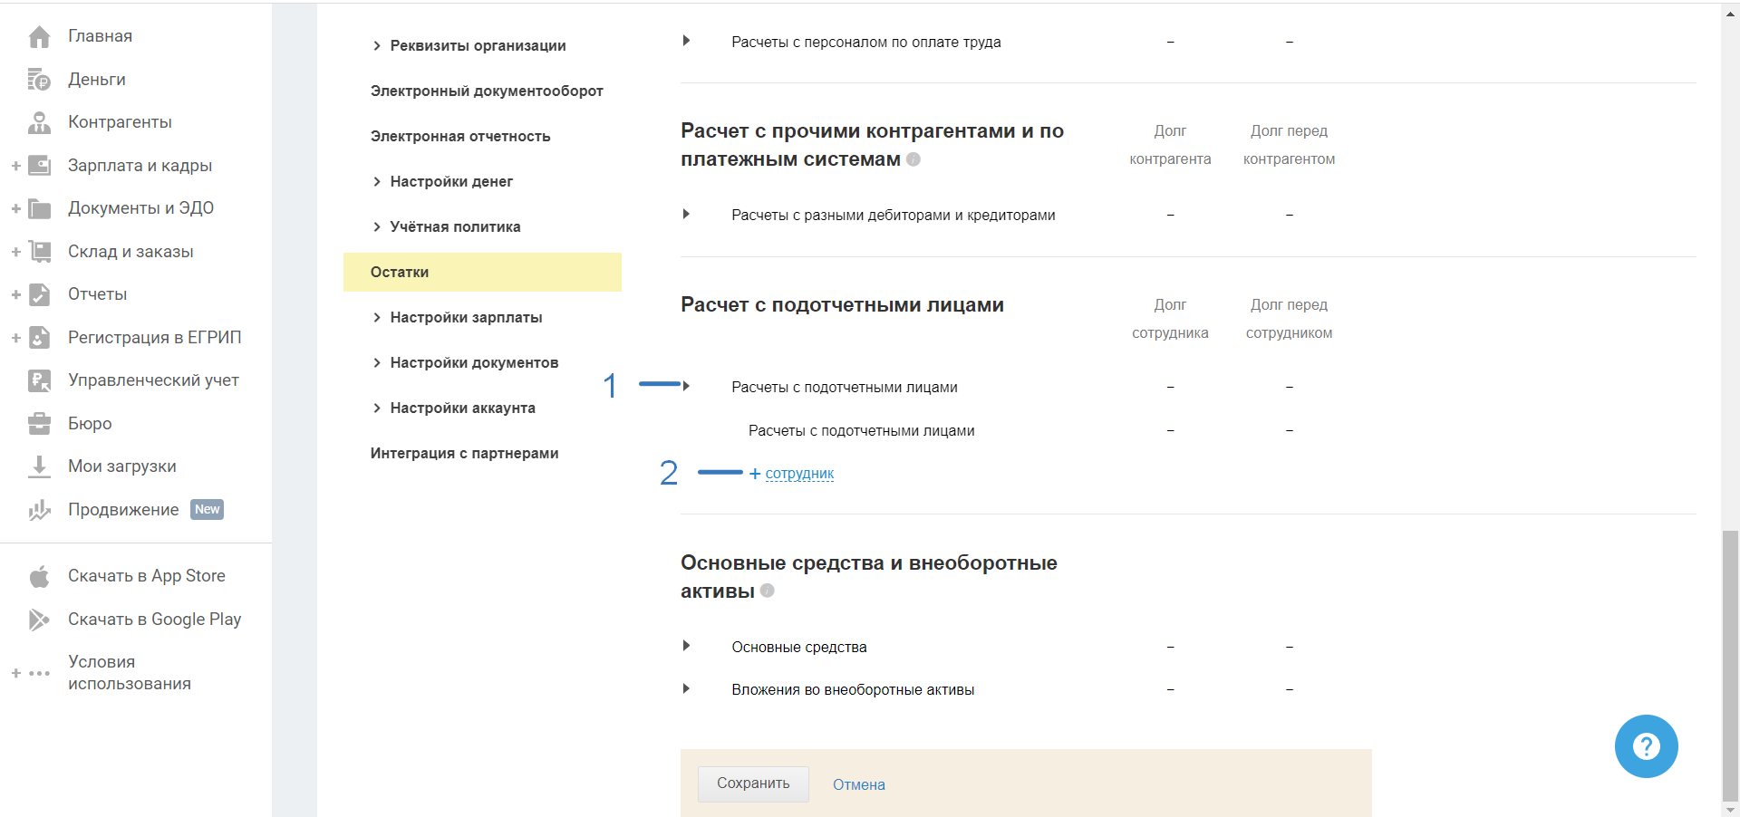
Task: Expand the Основные средства row triangle
Action: click(686, 646)
